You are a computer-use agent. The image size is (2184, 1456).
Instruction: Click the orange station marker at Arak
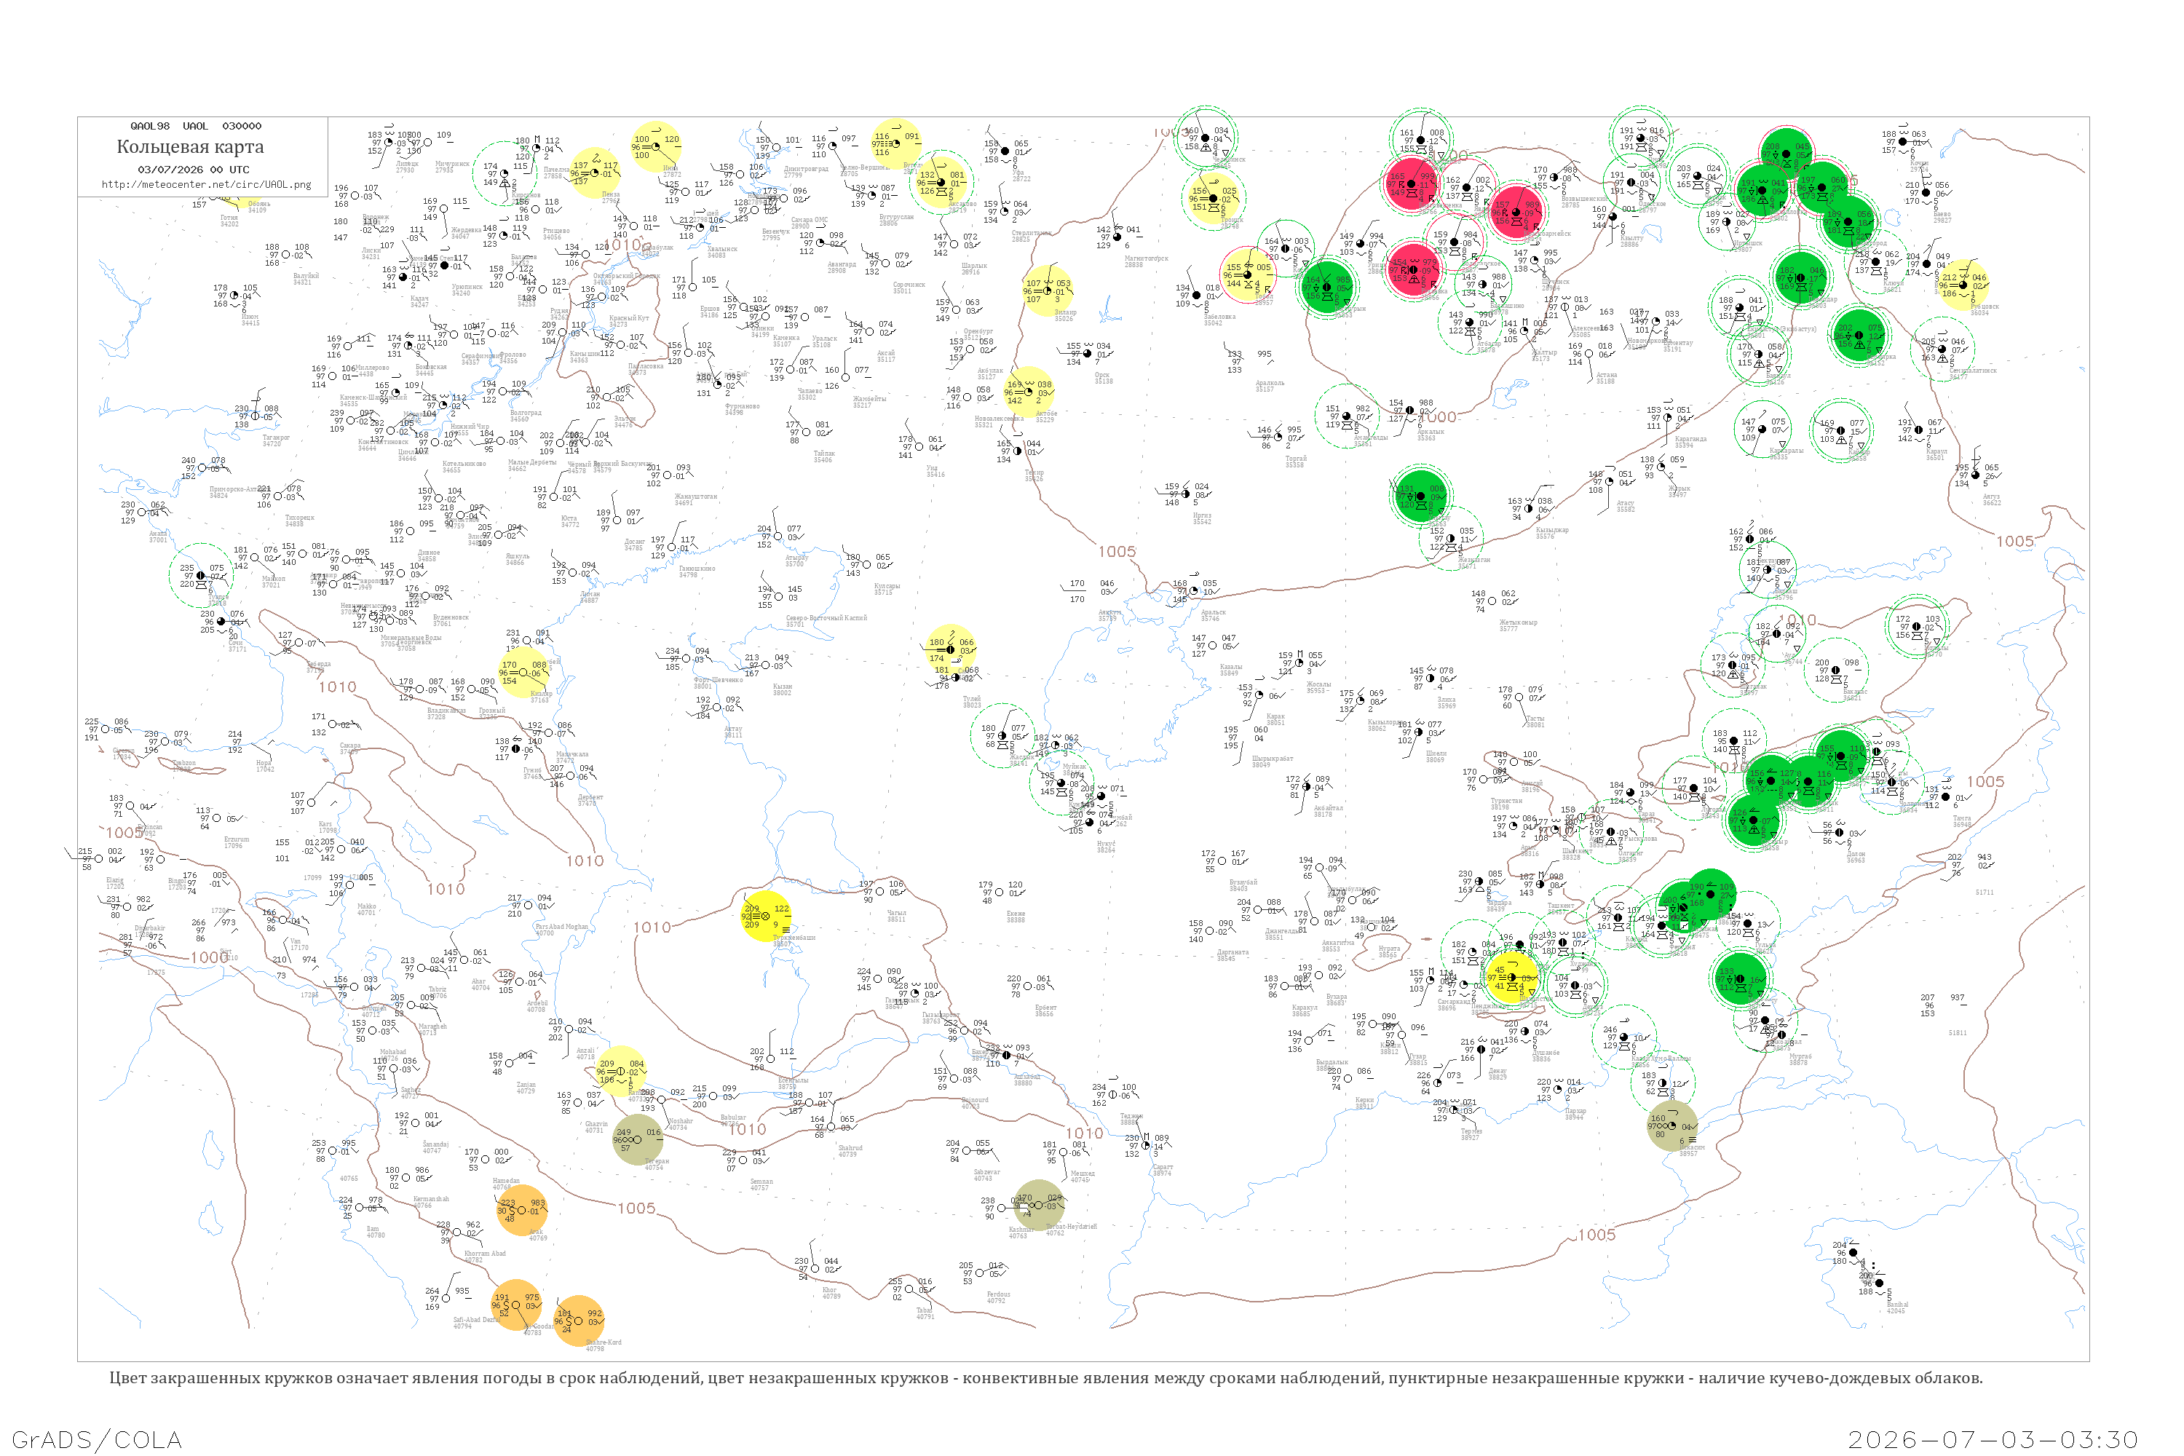point(522,1210)
